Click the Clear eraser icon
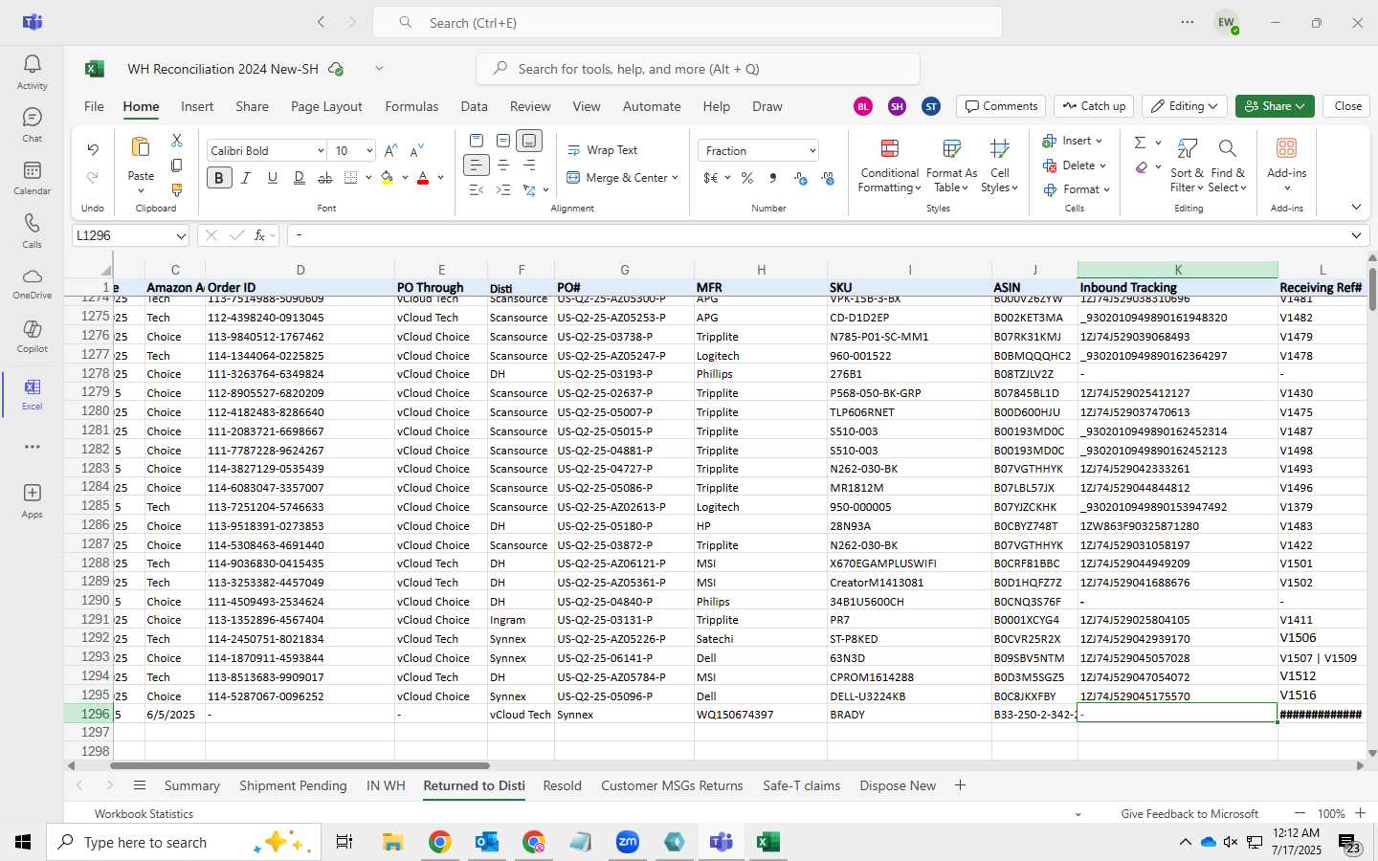This screenshot has height=861, width=1378. pyautogui.click(x=1142, y=167)
